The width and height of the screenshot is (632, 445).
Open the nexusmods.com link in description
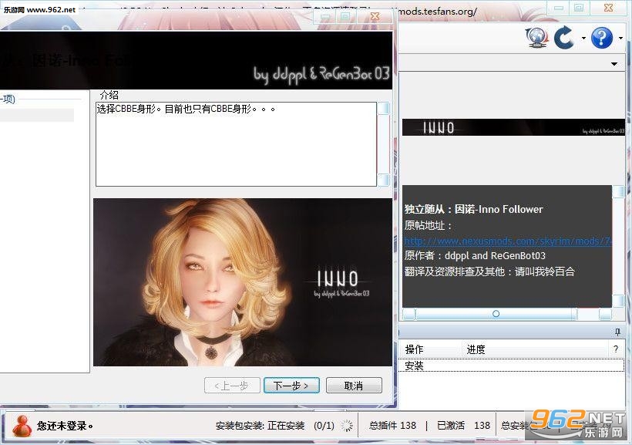coord(508,241)
